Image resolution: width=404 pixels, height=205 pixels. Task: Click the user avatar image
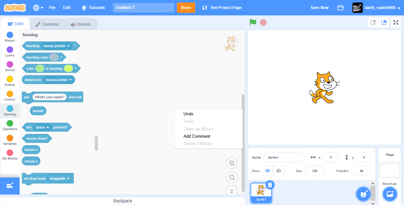pyautogui.click(x=357, y=8)
